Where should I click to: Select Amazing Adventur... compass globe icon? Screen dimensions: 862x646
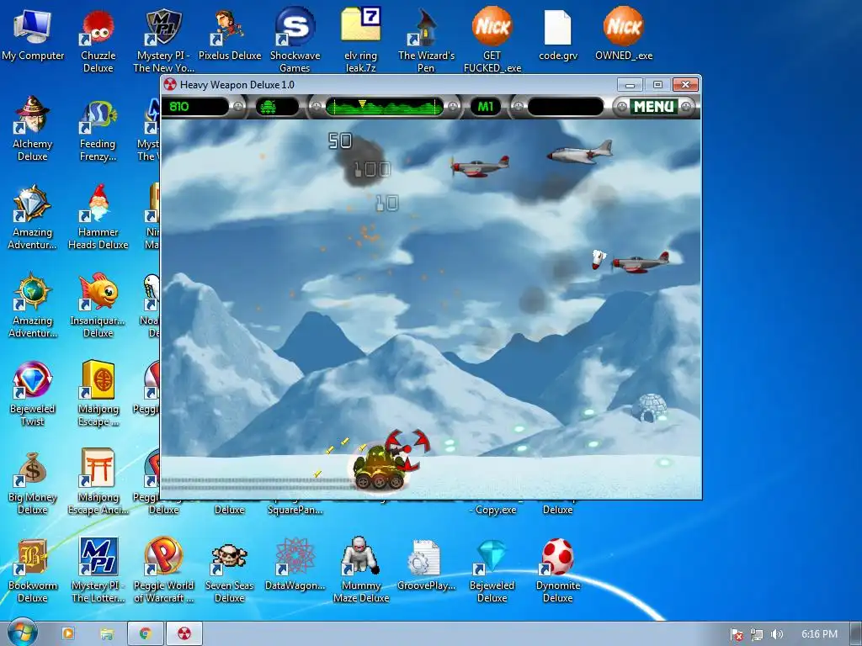coord(33,306)
